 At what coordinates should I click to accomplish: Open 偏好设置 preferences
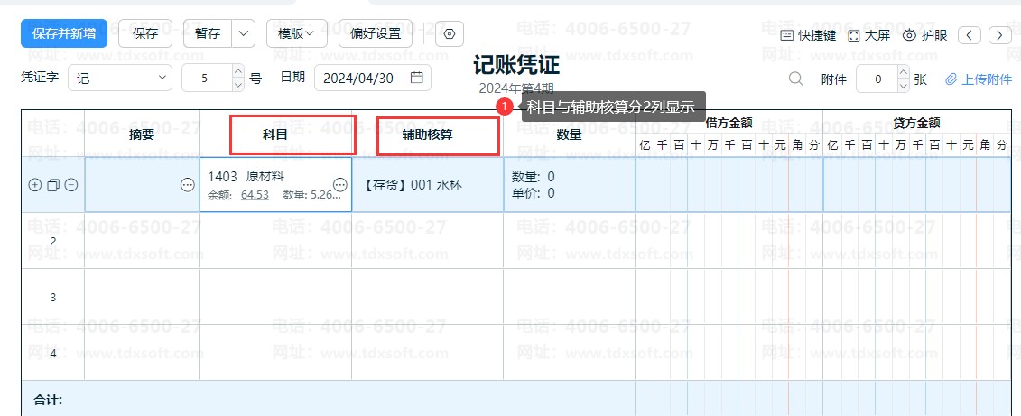[x=376, y=33]
